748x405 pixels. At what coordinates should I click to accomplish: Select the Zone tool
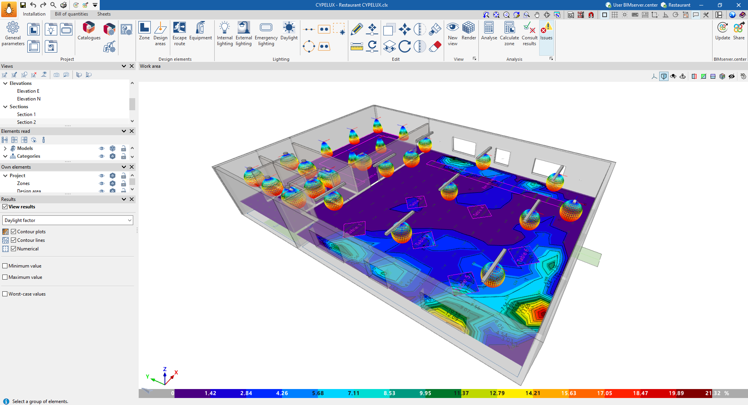144,31
